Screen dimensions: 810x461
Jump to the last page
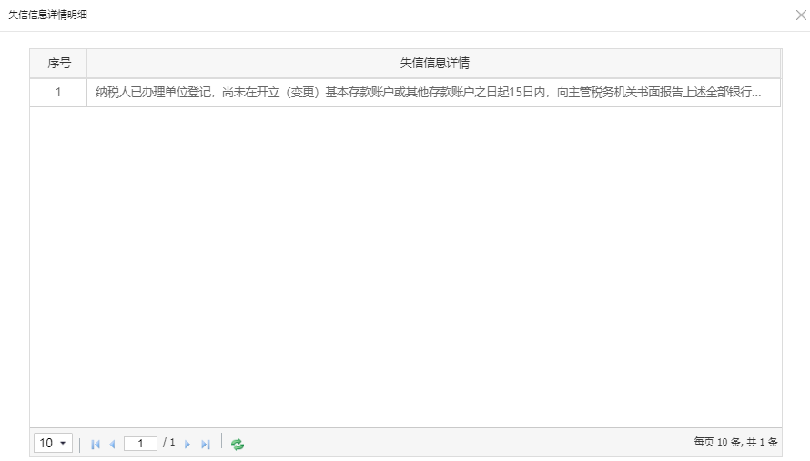point(205,444)
